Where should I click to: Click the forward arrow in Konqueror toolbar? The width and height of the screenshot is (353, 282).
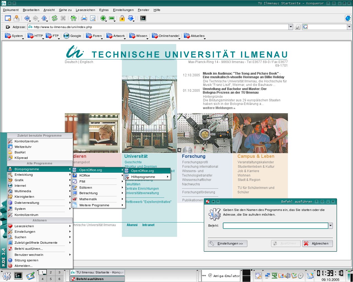(x=36, y=18)
